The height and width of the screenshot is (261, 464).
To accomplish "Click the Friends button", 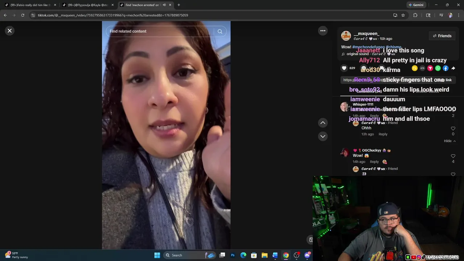I will 442,36.
